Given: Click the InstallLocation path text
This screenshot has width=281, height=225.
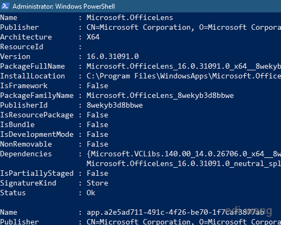Looking at the screenshot, I should pos(184,76).
